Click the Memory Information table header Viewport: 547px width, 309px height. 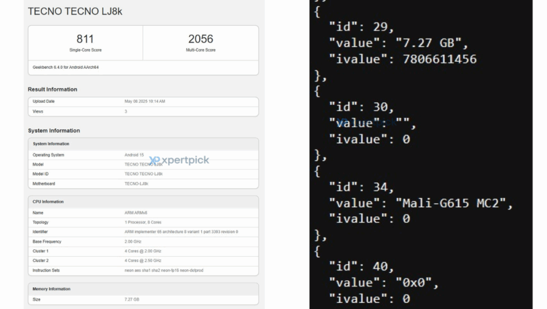51,289
